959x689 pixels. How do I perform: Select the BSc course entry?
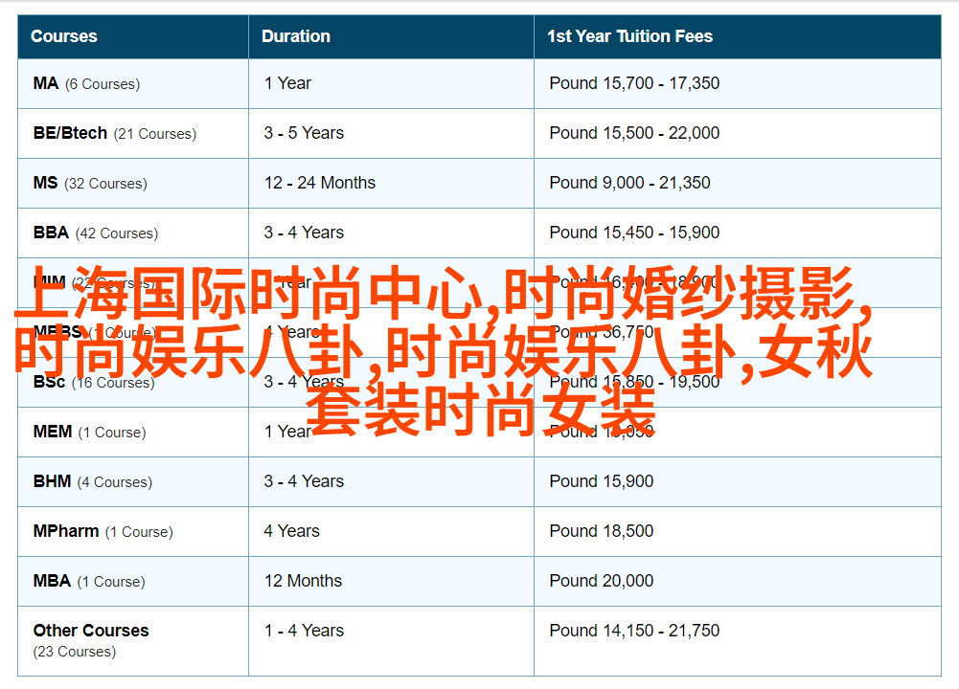click(49, 382)
